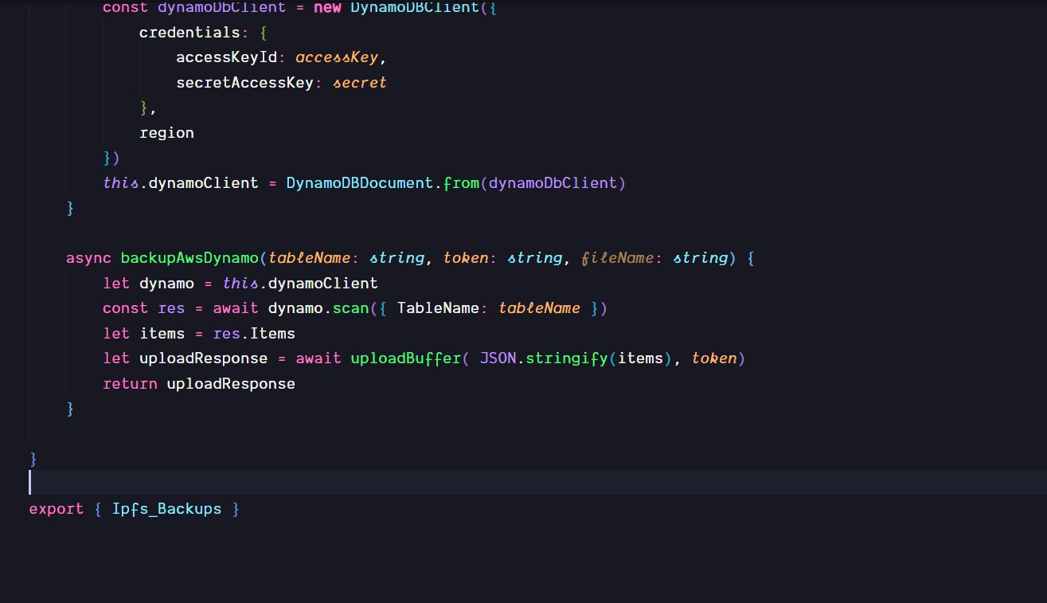Image resolution: width=1047 pixels, height=603 pixels.
Task: Click the 'Ipfs_Backups' export name
Action: tap(166, 509)
